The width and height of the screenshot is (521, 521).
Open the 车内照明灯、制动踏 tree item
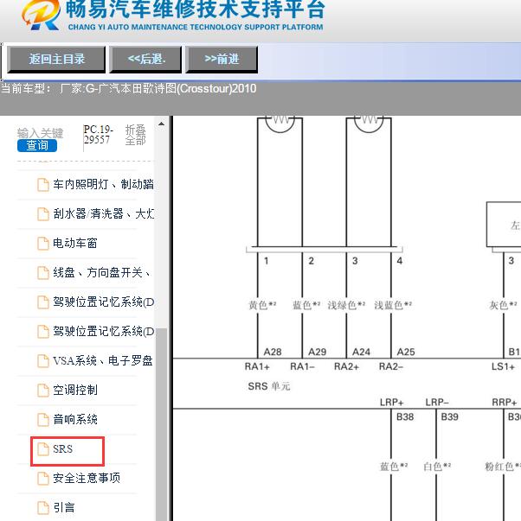click(x=103, y=184)
